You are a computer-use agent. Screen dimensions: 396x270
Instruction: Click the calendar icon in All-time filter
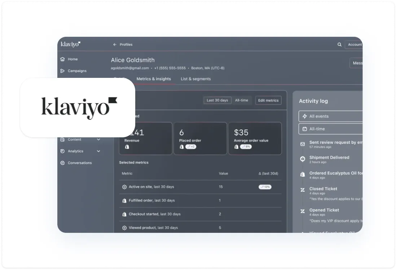[x=305, y=129]
